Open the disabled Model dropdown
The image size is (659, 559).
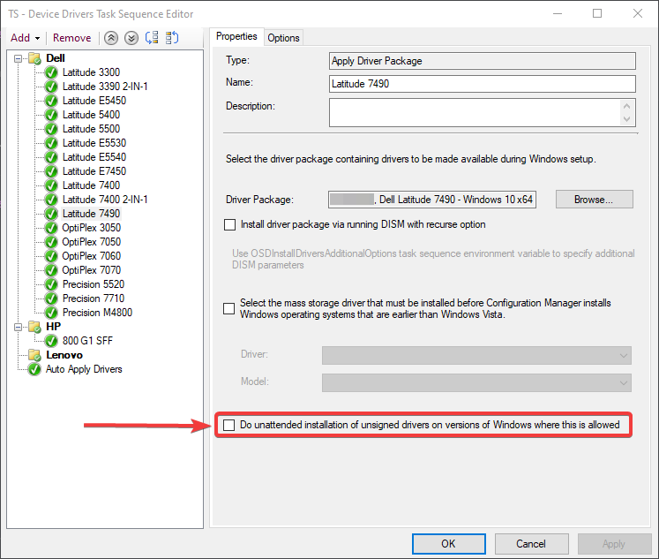click(476, 382)
